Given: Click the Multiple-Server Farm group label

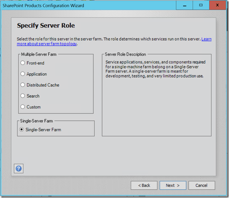Looking at the screenshot, I should pyautogui.click(x=39, y=54).
